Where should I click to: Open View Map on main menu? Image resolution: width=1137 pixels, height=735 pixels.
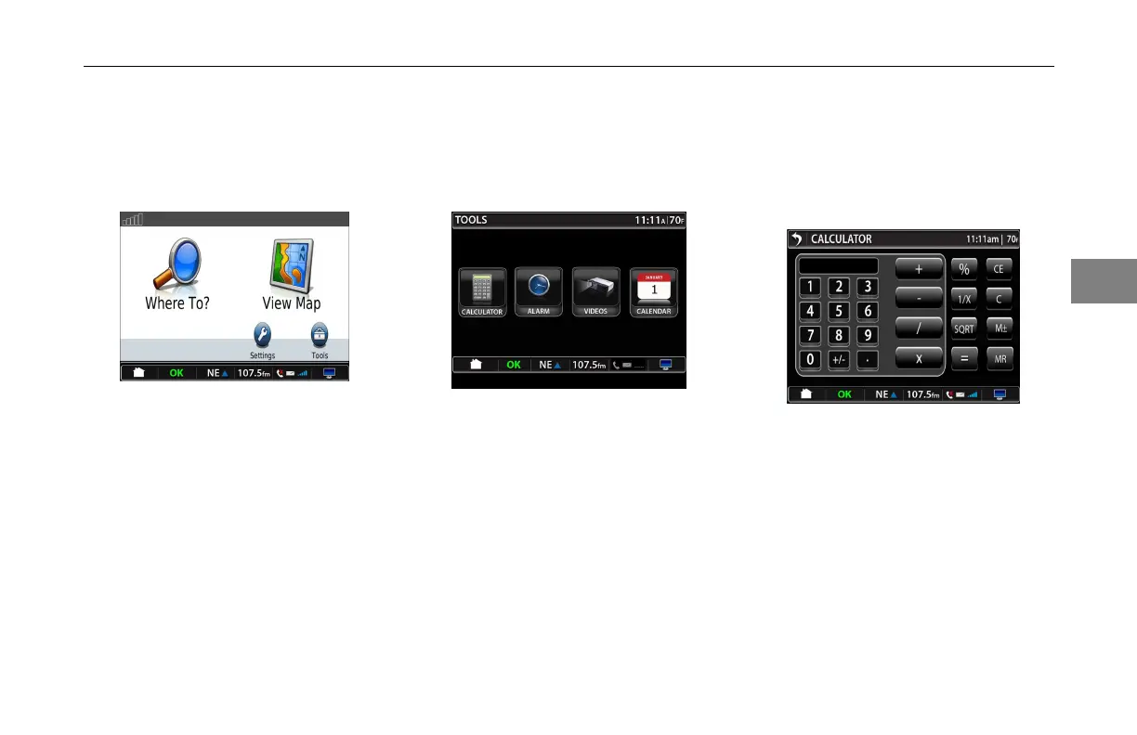click(292, 266)
